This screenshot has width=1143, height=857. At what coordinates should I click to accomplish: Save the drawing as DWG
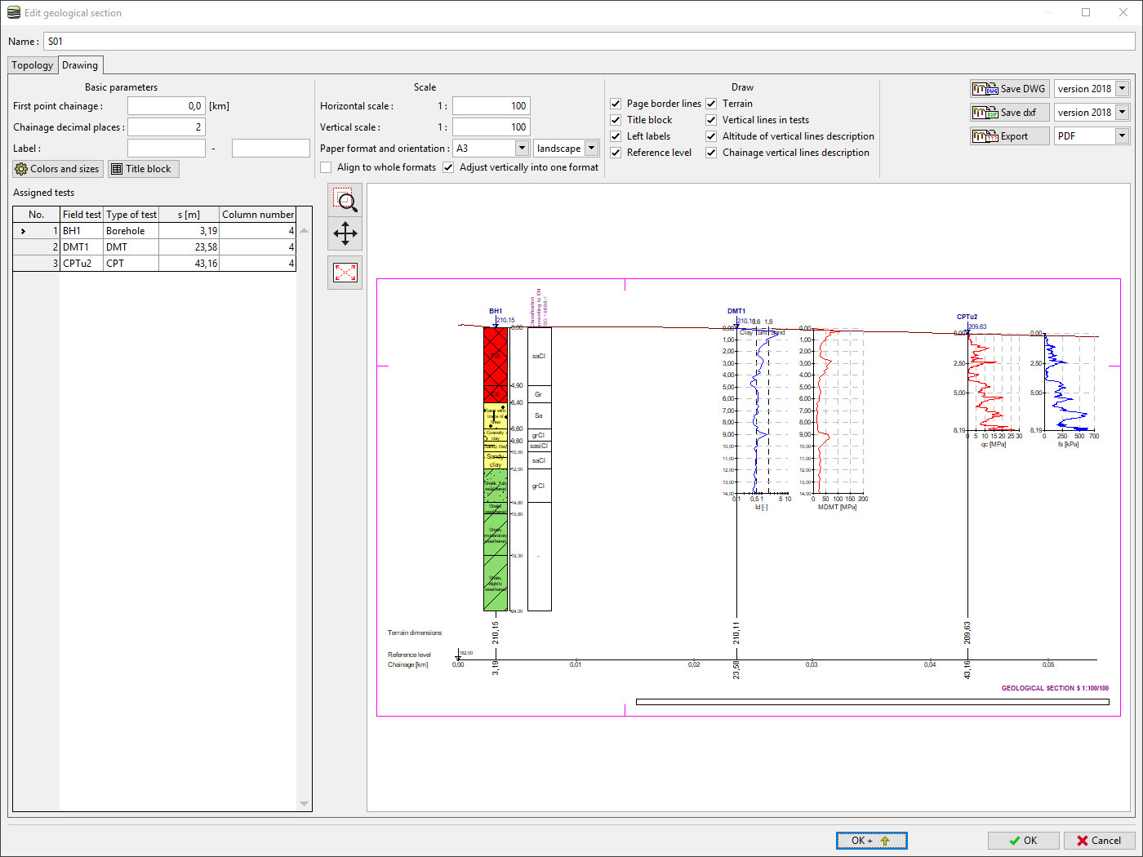(x=1009, y=89)
